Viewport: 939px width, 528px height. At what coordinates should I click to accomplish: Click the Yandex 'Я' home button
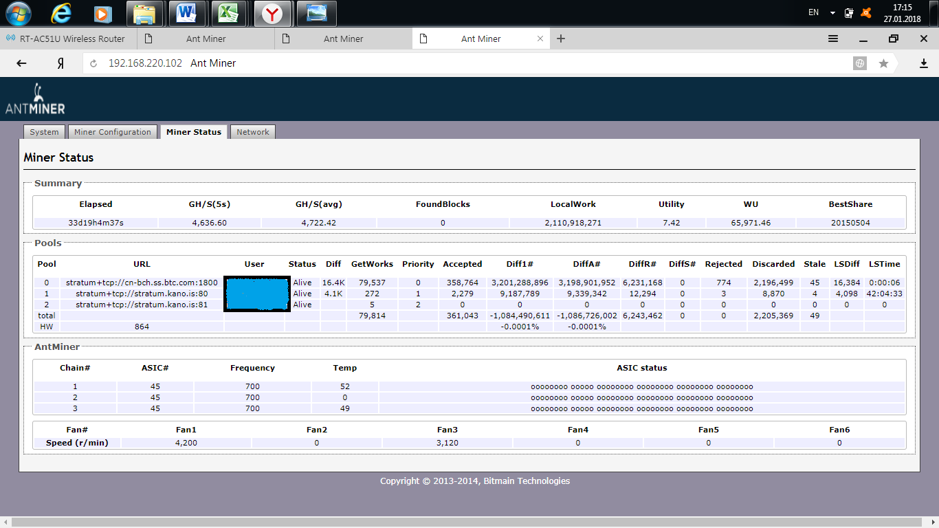click(x=60, y=63)
